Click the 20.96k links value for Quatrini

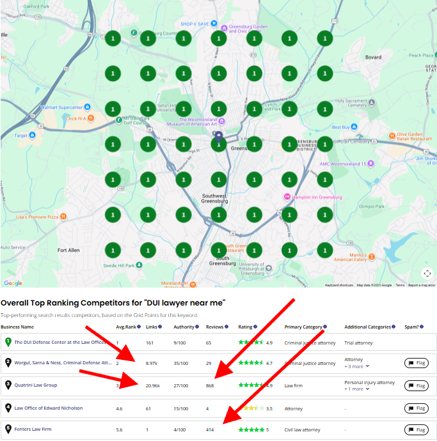(153, 385)
